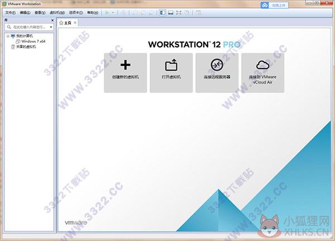Close the 主页 home tab
This screenshot has width=335, height=241.
click(75, 23)
